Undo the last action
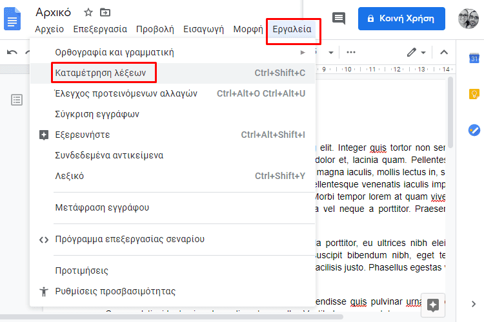Screen dimensions: 484x322 pyautogui.click(x=12, y=52)
